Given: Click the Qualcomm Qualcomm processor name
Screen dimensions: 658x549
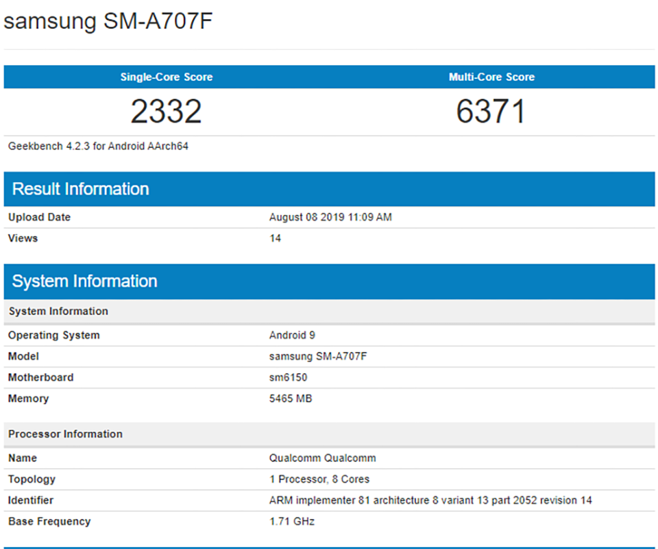Looking at the screenshot, I should pyautogui.click(x=323, y=458).
